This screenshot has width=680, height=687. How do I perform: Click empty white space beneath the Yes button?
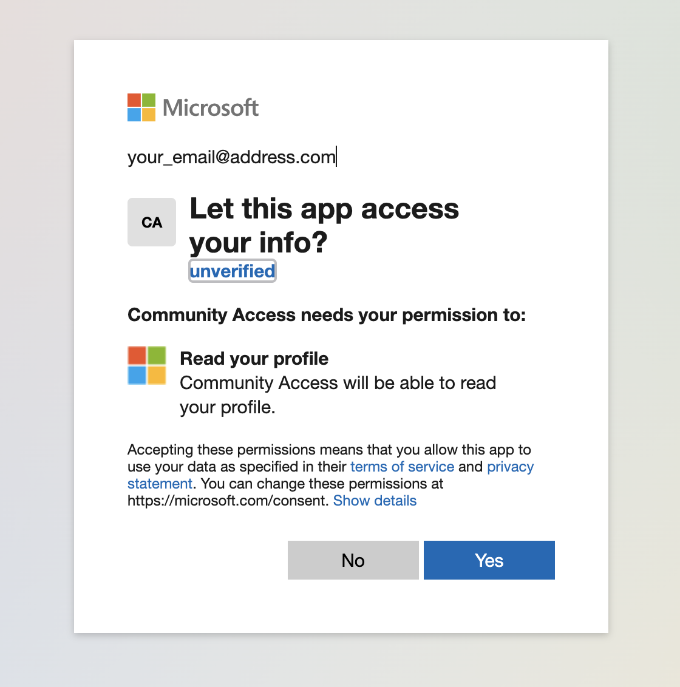(489, 607)
